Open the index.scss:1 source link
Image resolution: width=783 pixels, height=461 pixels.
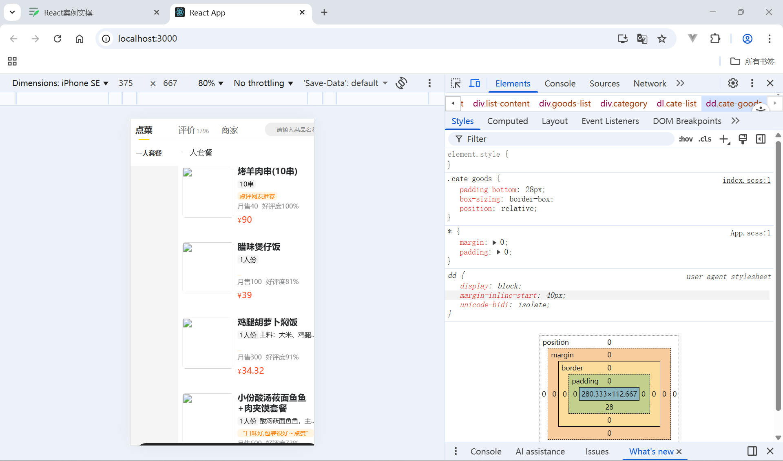point(746,180)
